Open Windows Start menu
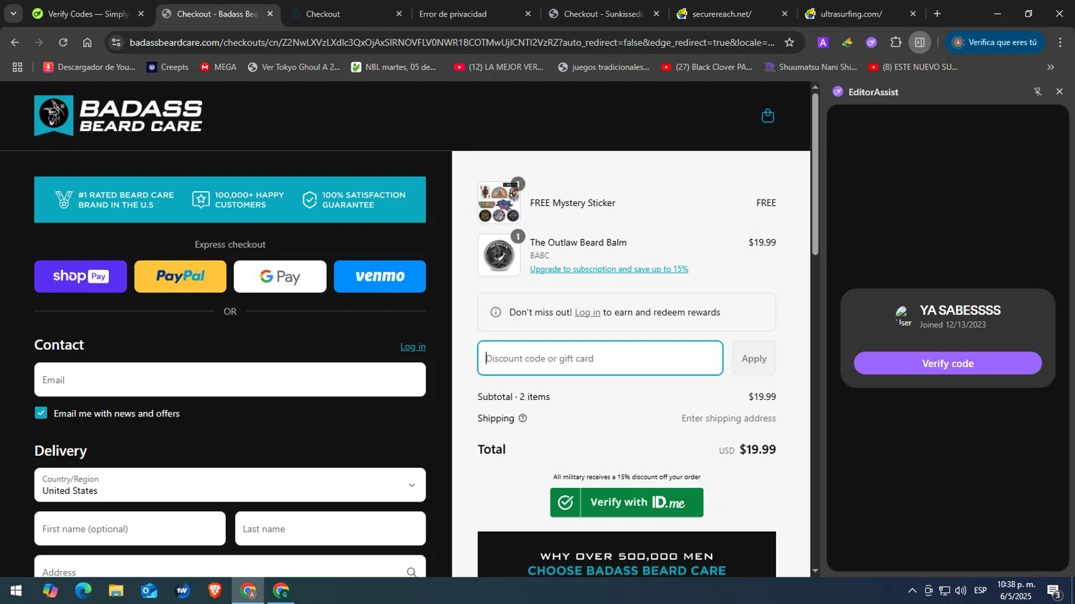 click(x=16, y=591)
